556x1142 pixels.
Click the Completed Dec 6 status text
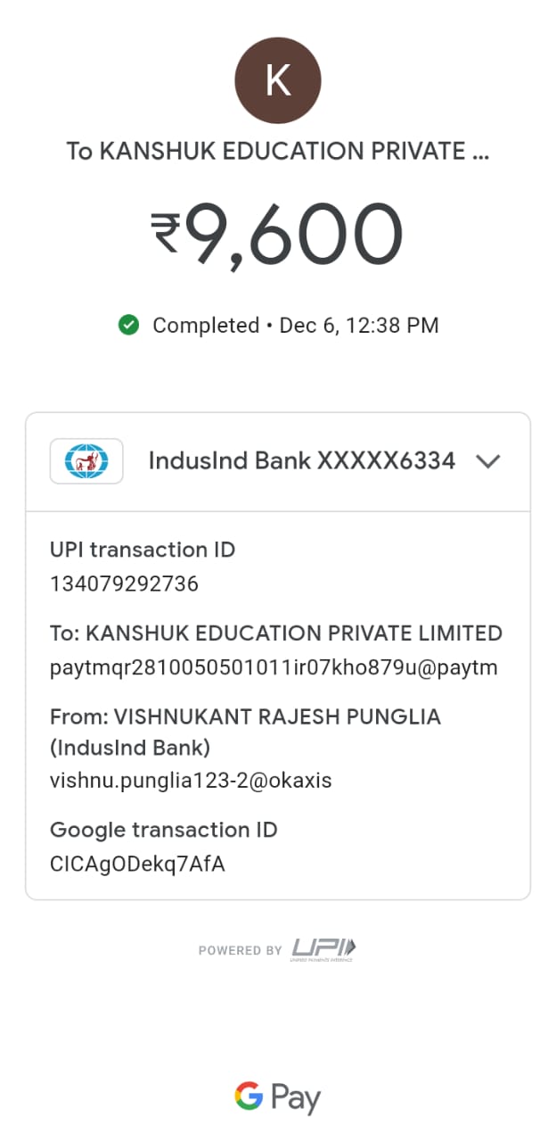click(295, 326)
